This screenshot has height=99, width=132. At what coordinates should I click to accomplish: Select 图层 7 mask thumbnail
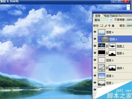pyautogui.click(x=112, y=46)
